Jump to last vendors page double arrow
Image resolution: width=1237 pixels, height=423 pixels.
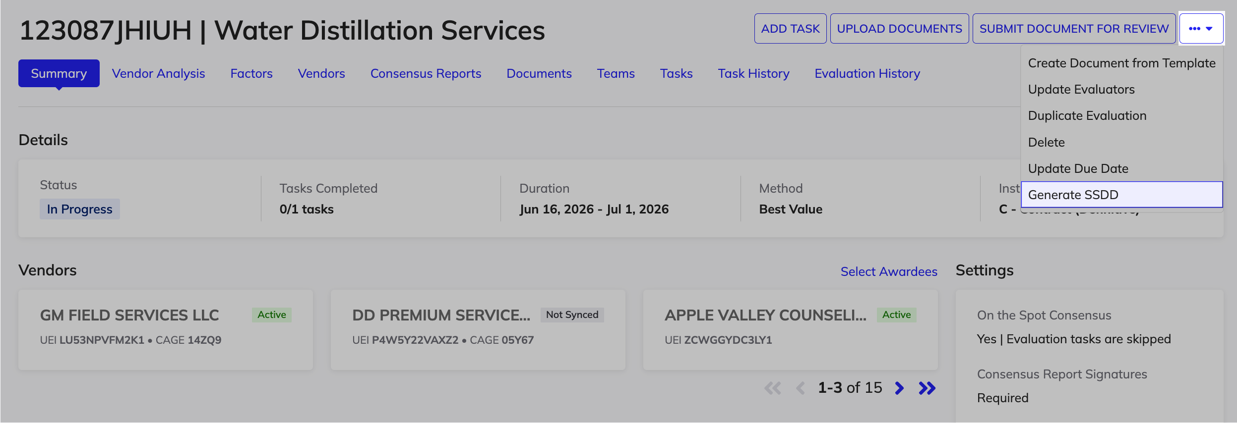(x=927, y=388)
